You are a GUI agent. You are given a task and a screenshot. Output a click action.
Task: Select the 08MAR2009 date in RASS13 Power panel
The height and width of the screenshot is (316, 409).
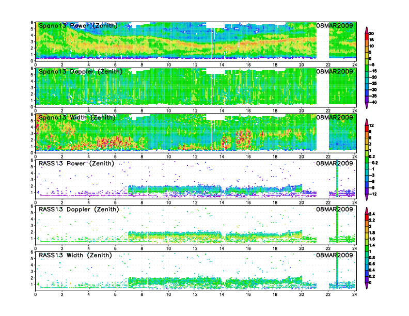click(x=335, y=164)
